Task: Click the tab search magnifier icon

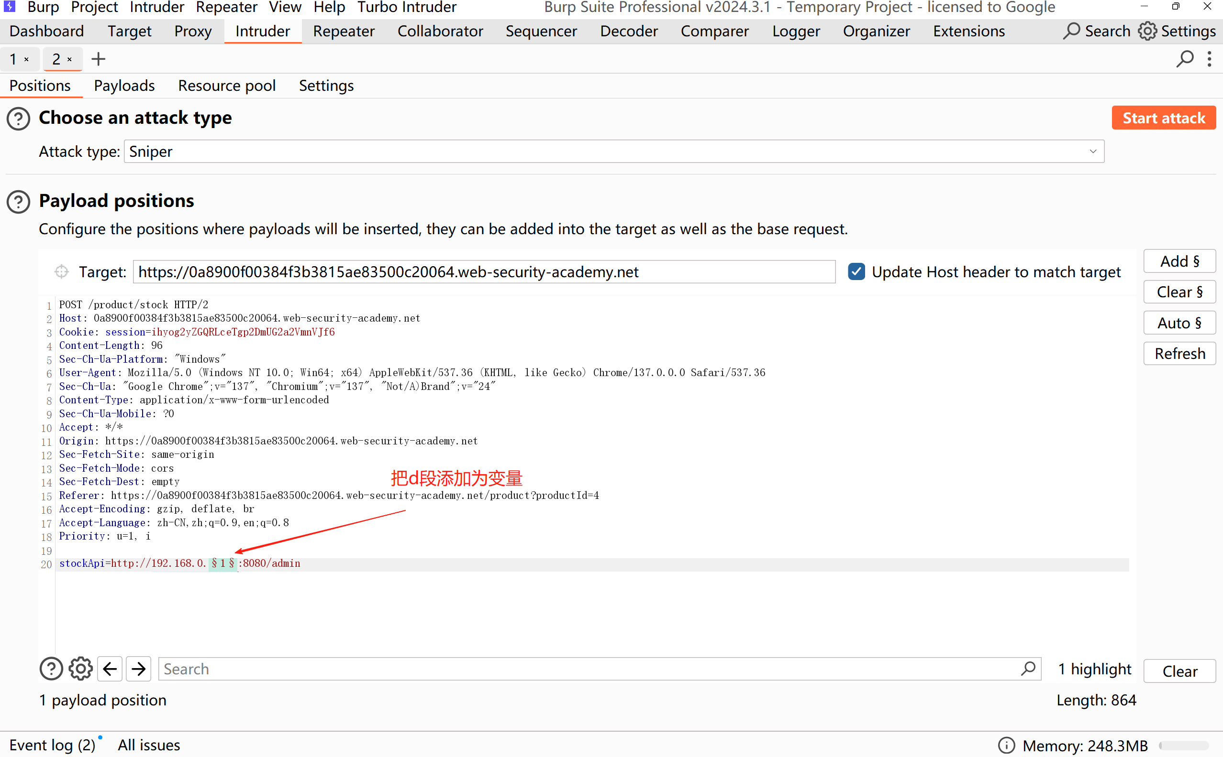Action: (x=1185, y=59)
